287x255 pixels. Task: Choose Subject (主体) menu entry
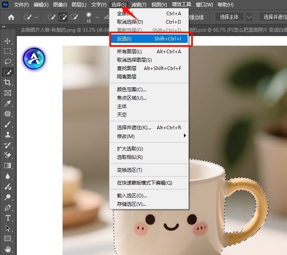[x=149, y=106]
